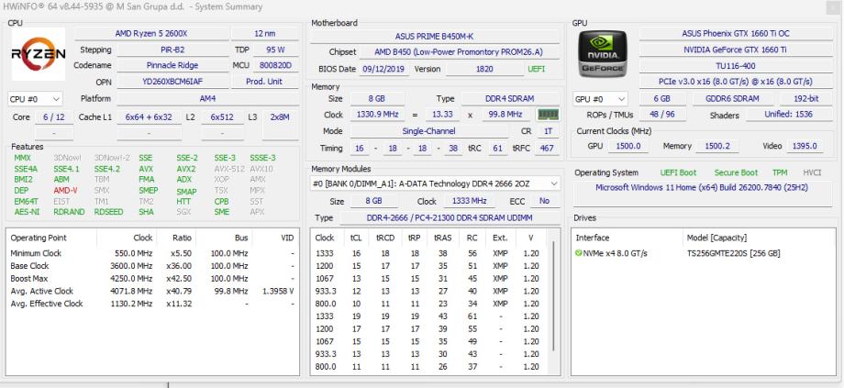Click the EM64T feature flag

coord(26,201)
